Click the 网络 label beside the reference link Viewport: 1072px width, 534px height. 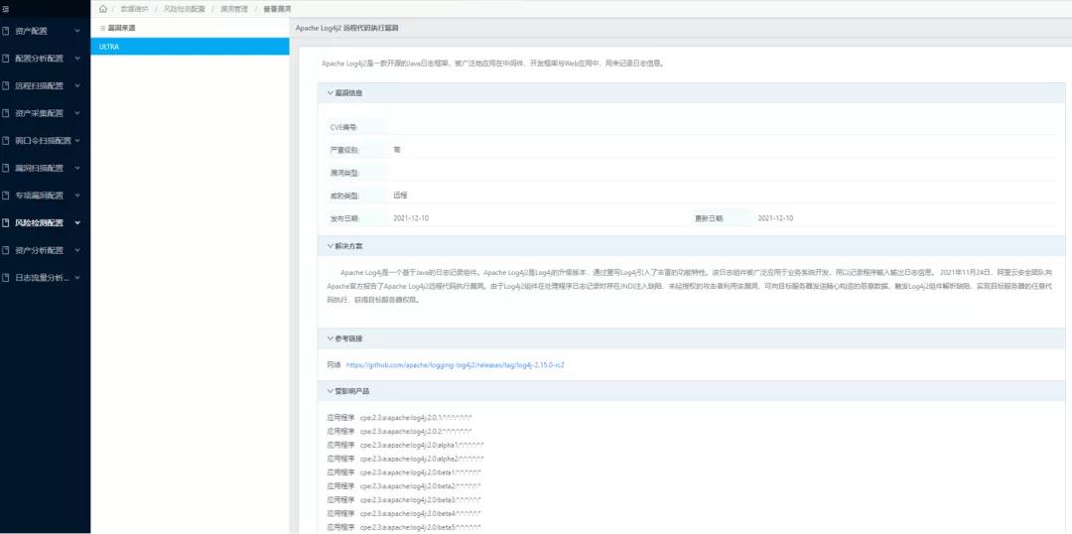pyautogui.click(x=334, y=365)
